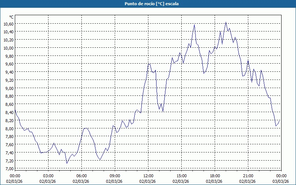Select the 10,60 y-axis value label
The width and height of the screenshot is (296, 185).
9,24
